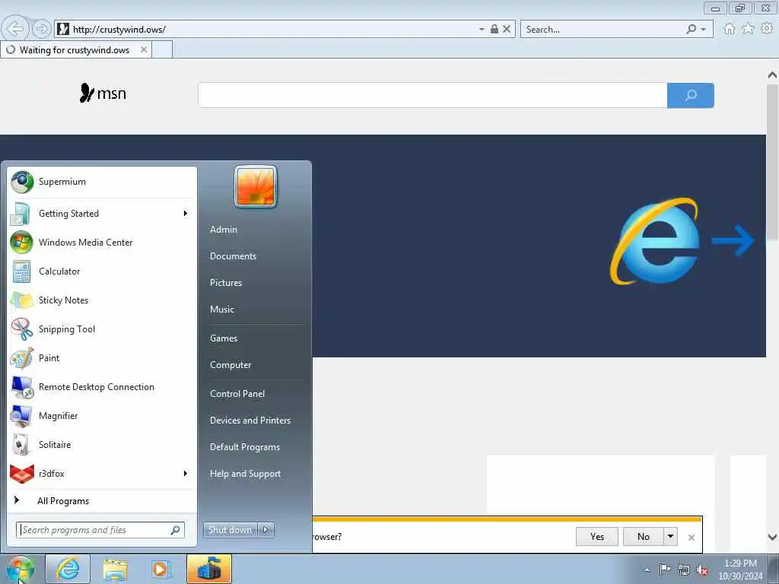The width and height of the screenshot is (779, 584).
Task: Click the msn logo
Action: [x=103, y=93]
